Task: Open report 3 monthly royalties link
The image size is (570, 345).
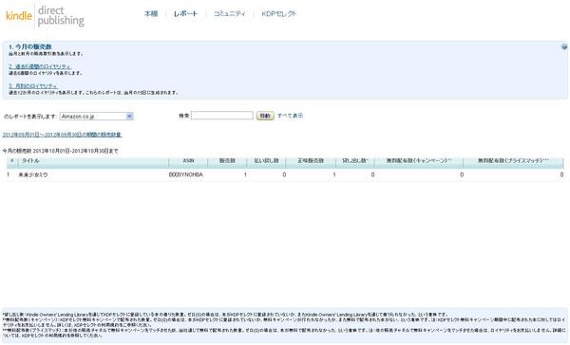Action: click(33, 86)
